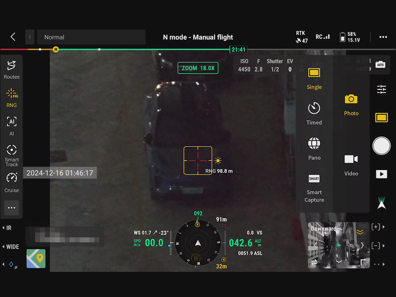Open the map thumbnail

point(36,259)
